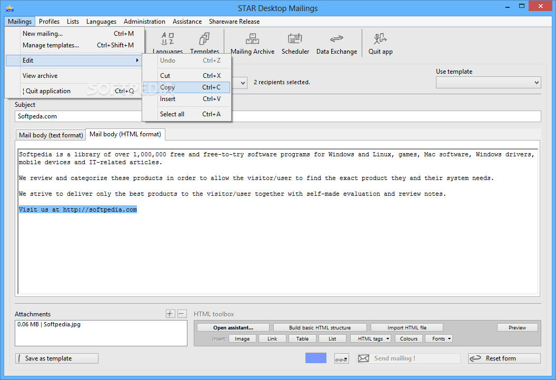The image size is (556, 380).
Task: Click the Send mailing ! button
Action: click(408, 358)
